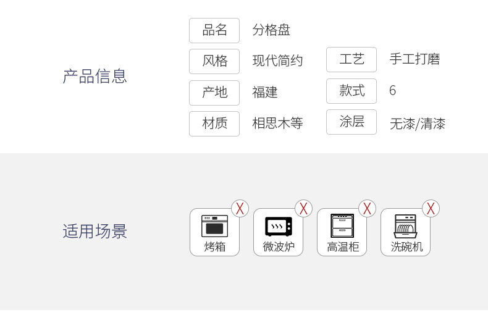This screenshot has height=315, width=488.
Task: Click the 手工打磨 value text
Action: coord(414,59)
